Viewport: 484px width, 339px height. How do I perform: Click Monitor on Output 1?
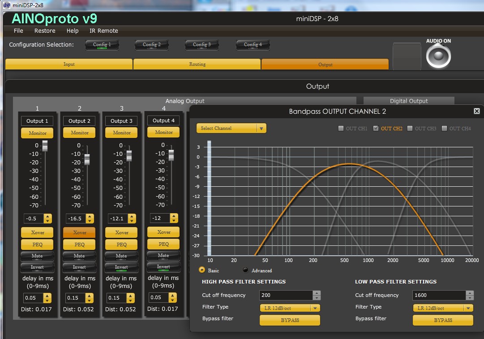tap(37, 133)
